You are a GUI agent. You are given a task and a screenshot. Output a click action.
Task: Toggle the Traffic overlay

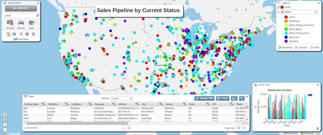[x=315, y=47]
